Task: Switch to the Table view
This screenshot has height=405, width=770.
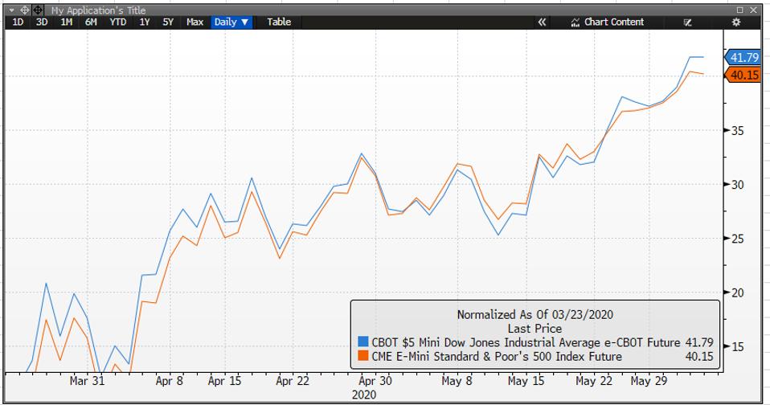Action: (279, 22)
